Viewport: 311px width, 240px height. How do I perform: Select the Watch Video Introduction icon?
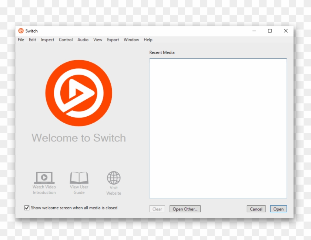point(44,178)
